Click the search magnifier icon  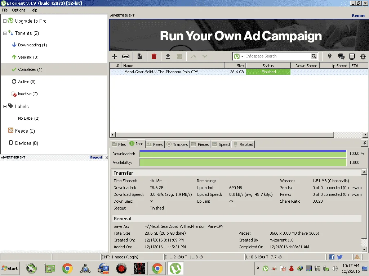click(x=314, y=56)
